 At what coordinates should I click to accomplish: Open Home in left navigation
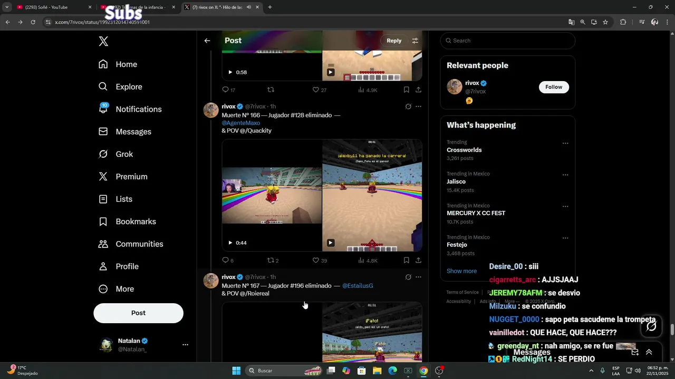[118, 64]
